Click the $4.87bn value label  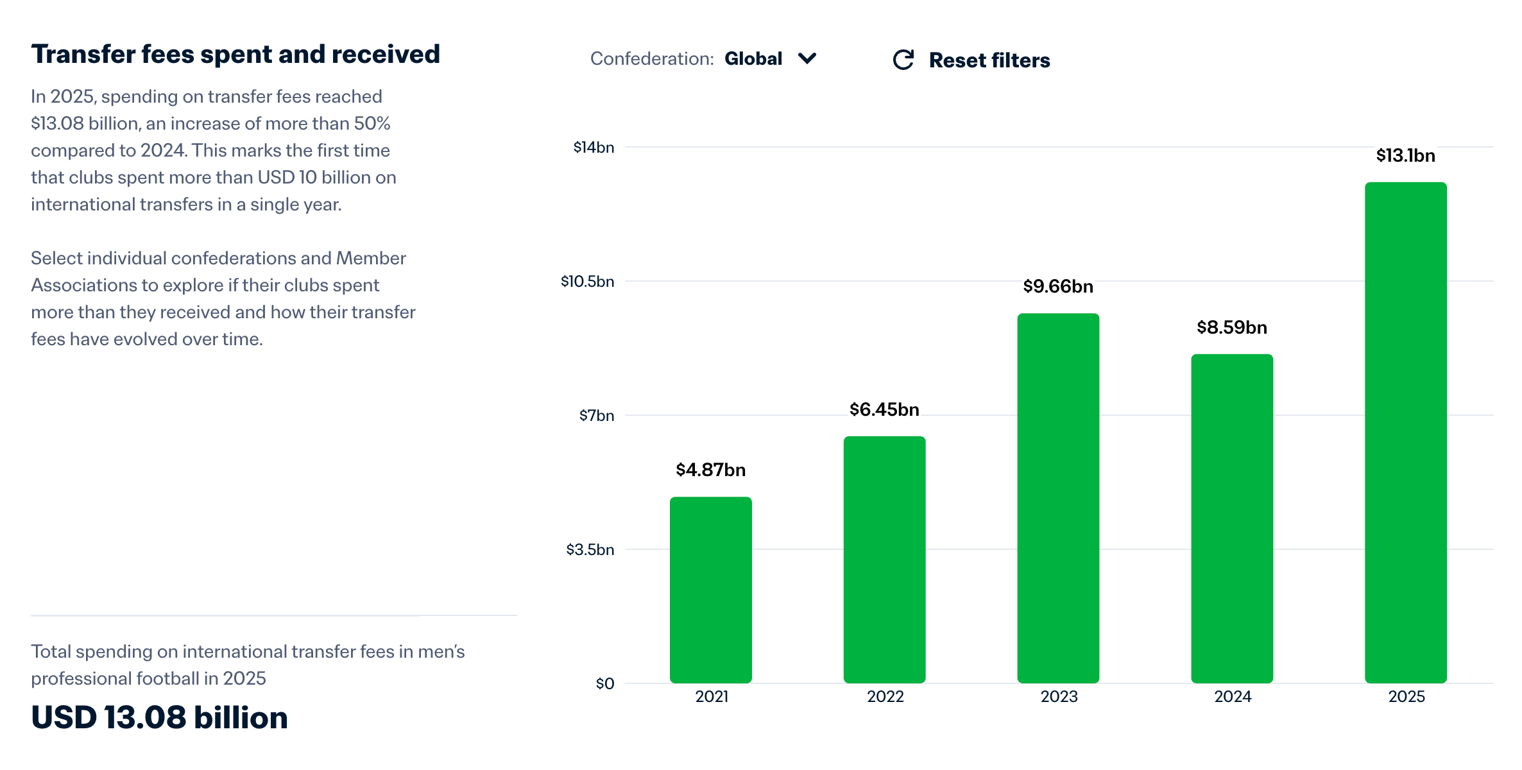[x=710, y=470]
